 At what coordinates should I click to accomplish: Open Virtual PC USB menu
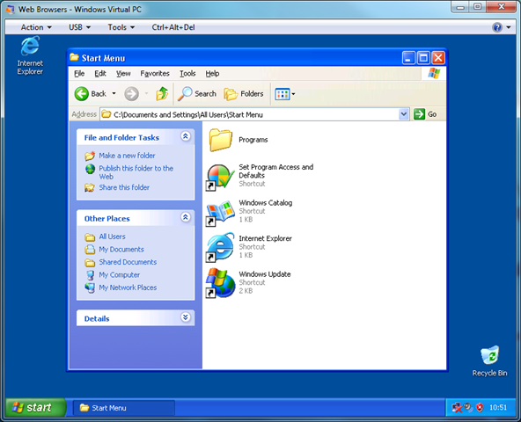point(79,27)
